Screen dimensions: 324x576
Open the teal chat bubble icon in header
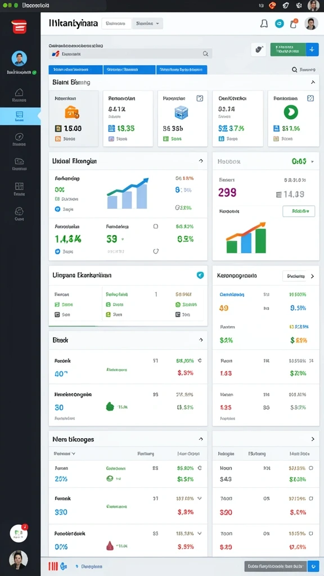click(x=279, y=24)
